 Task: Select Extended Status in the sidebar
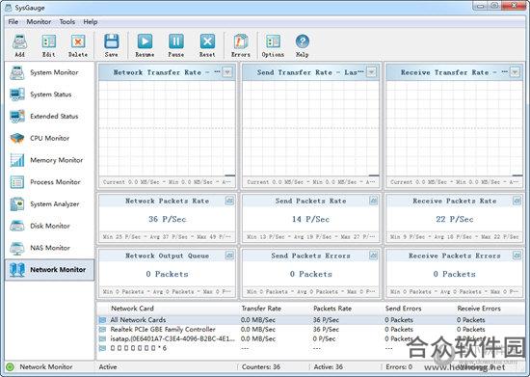[x=49, y=117]
